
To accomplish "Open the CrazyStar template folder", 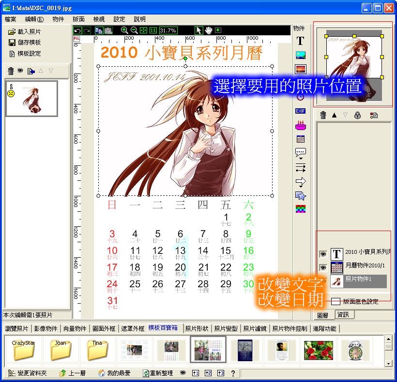I will [x=23, y=351].
